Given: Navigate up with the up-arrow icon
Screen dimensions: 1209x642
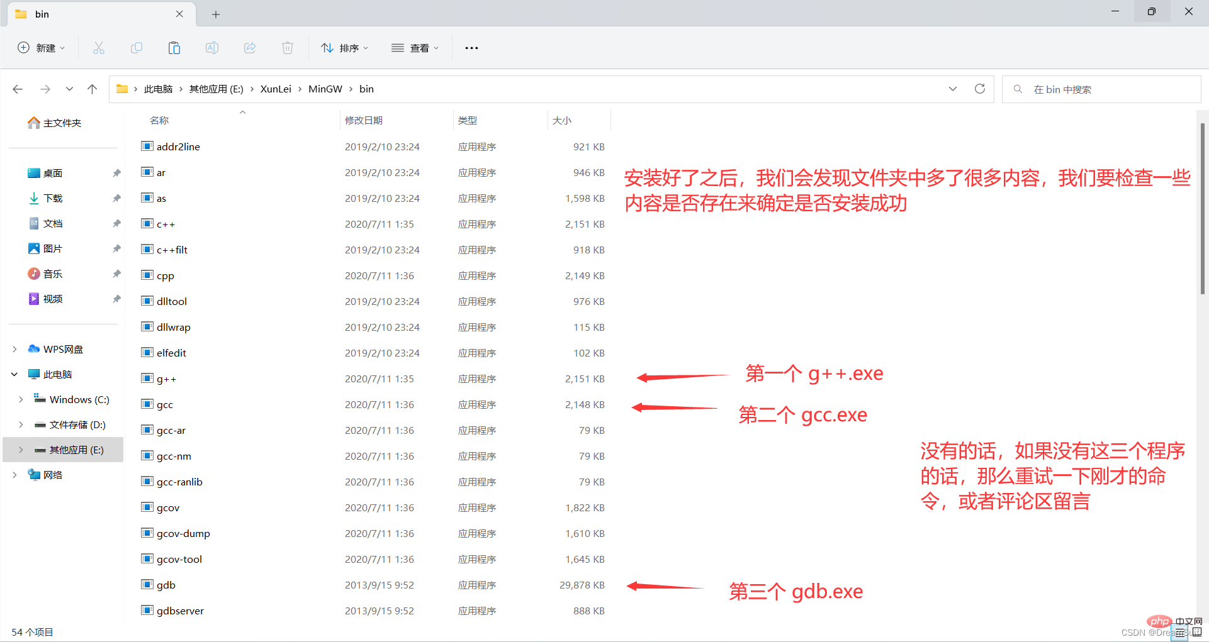Looking at the screenshot, I should tap(92, 89).
